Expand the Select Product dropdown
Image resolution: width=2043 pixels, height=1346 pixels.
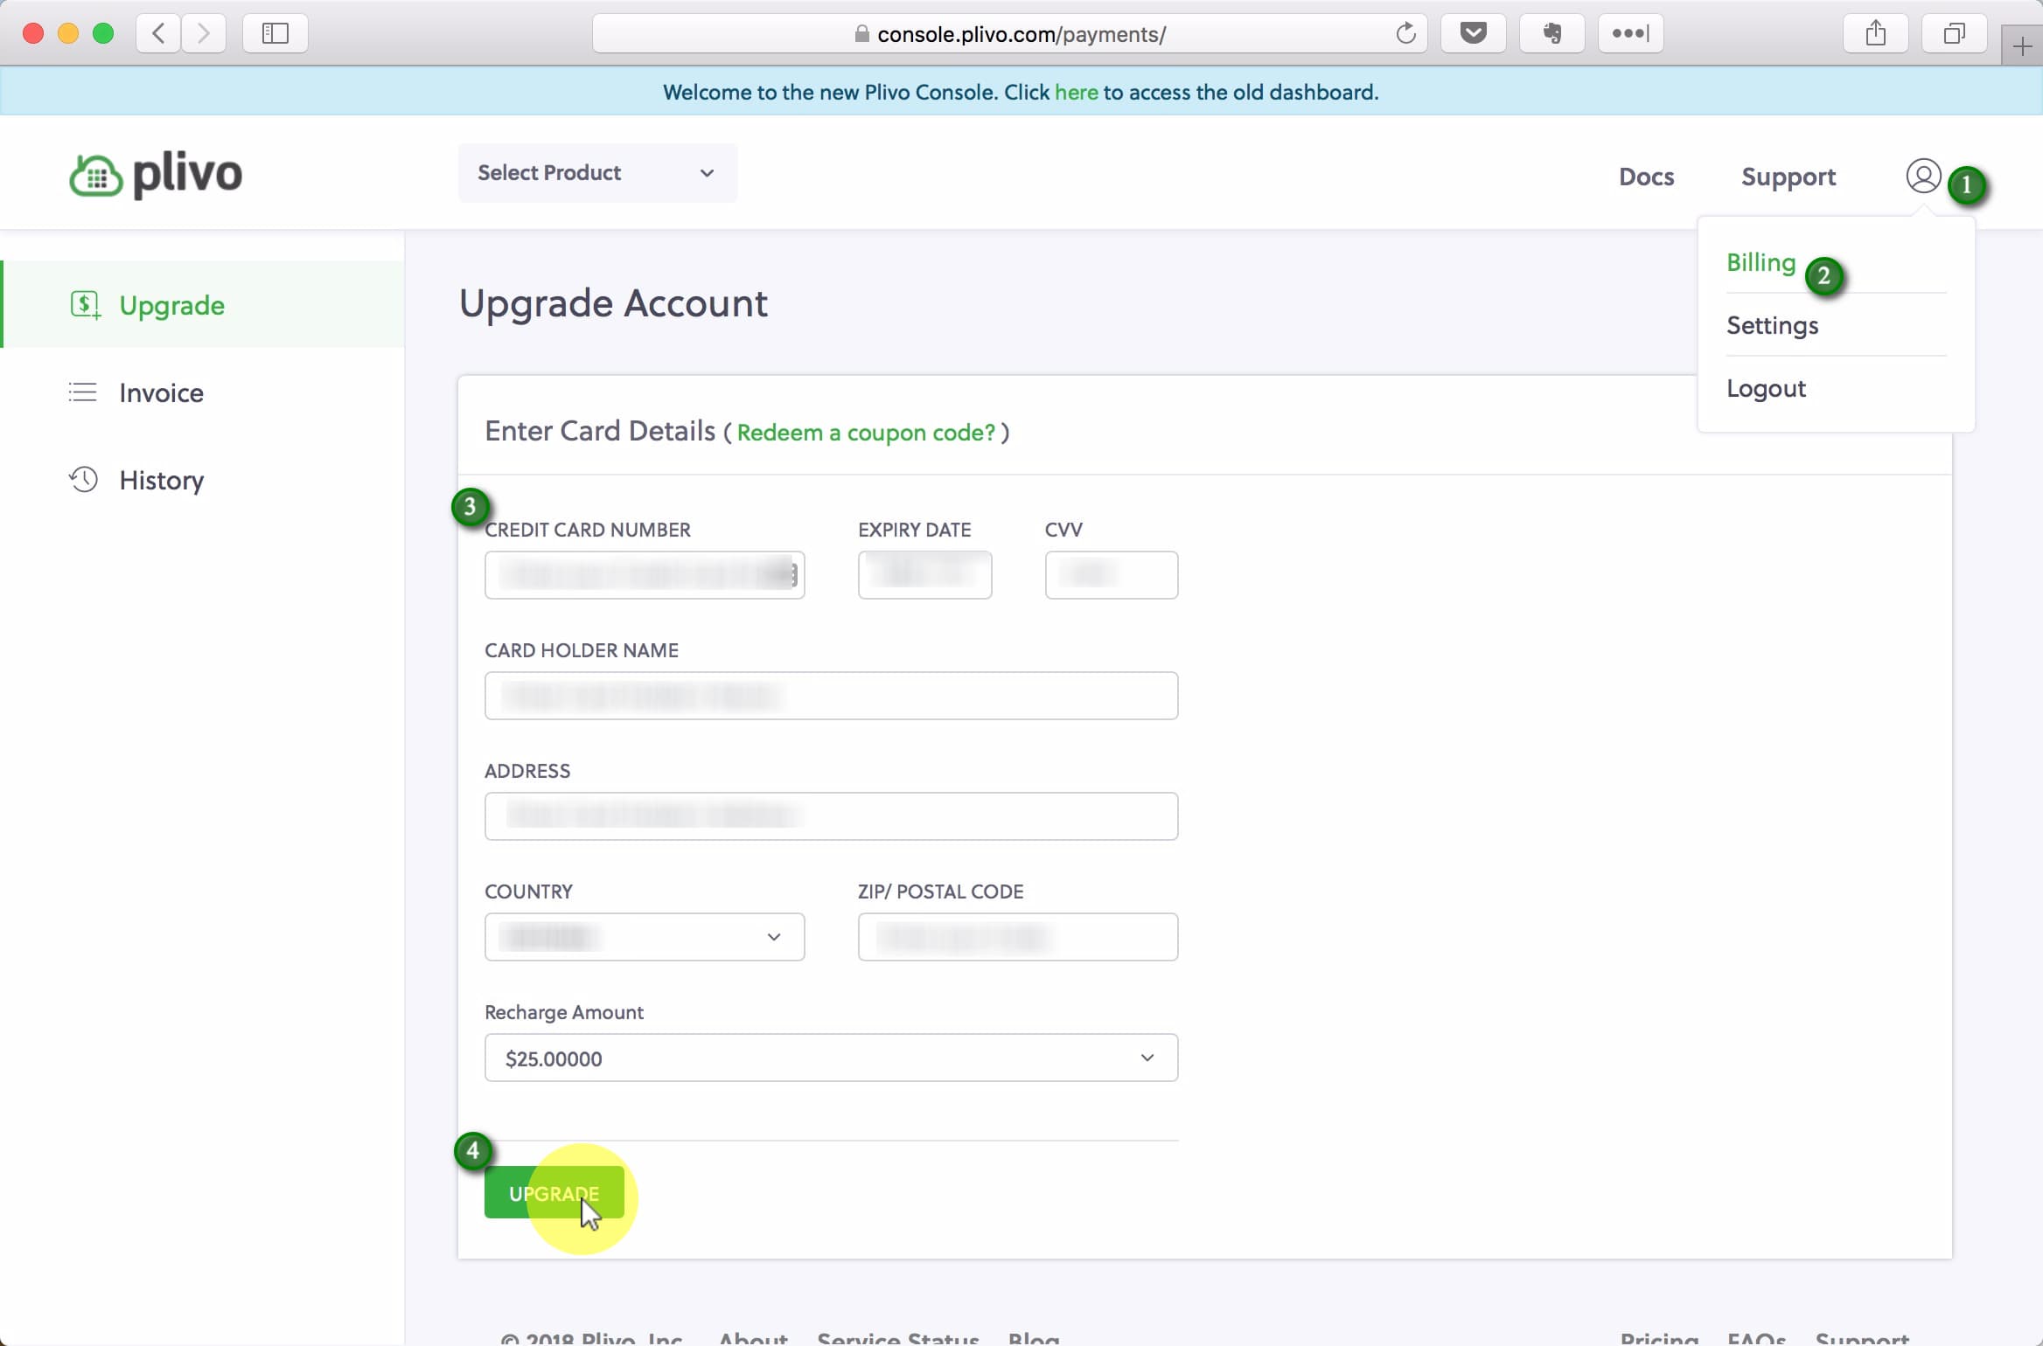click(596, 171)
